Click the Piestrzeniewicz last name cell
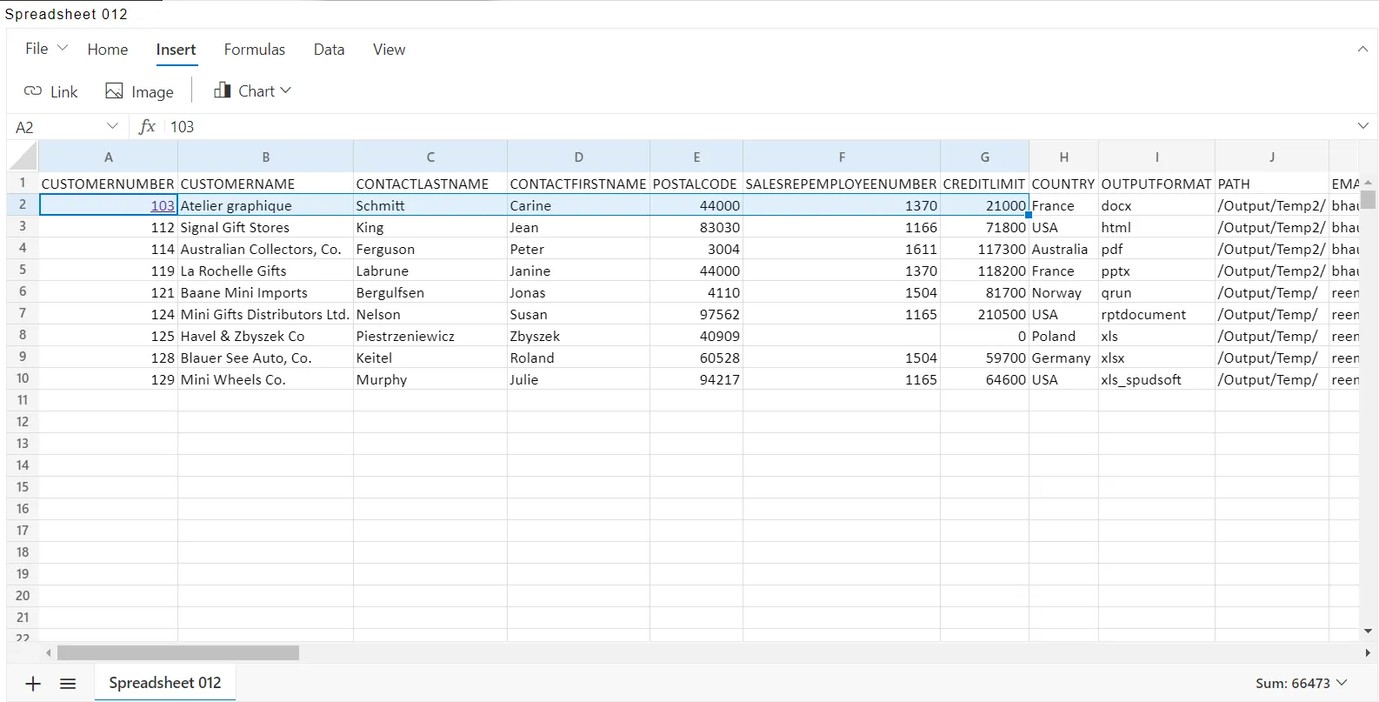Screen dimensions: 1379x702 point(430,336)
